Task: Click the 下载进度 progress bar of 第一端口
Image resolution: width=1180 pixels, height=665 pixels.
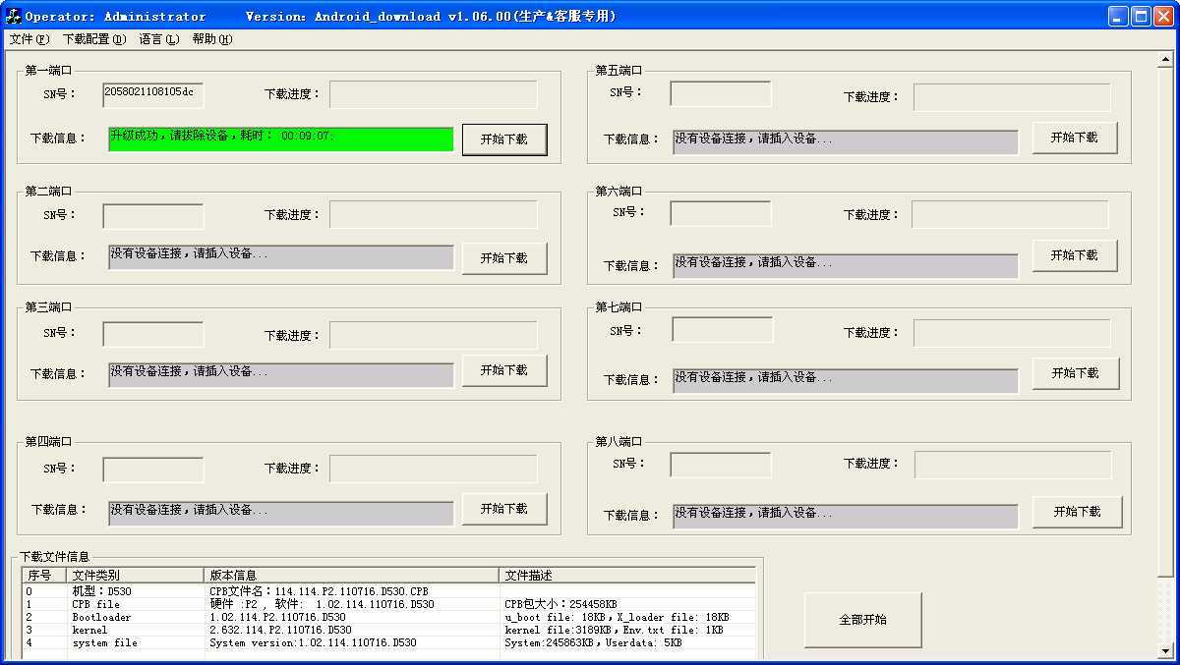Action: coord(433,94)
